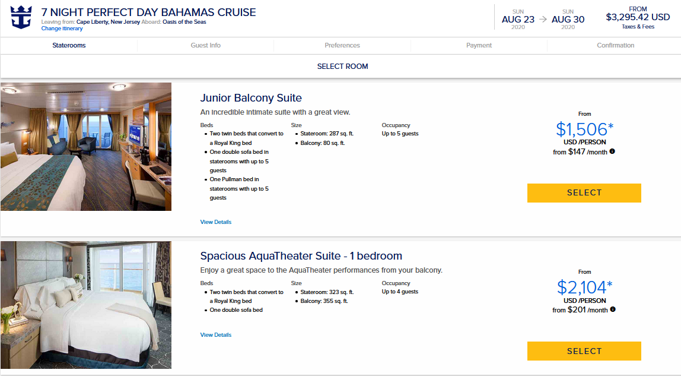The width and height of the screenshot is (681, 376).
Task: Go to the Guest Info step
Action: (x=205, y=45)
